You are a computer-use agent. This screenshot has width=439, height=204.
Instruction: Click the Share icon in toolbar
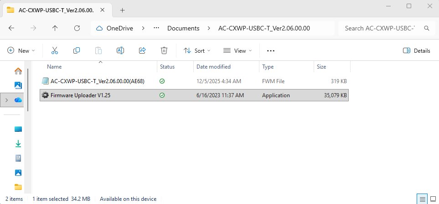pyautogui.click(x=142, y=50)
